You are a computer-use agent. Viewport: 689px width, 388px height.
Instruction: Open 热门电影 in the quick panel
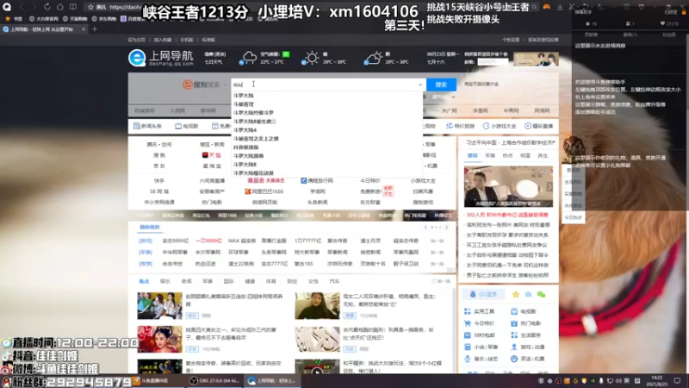pos(525,323)
